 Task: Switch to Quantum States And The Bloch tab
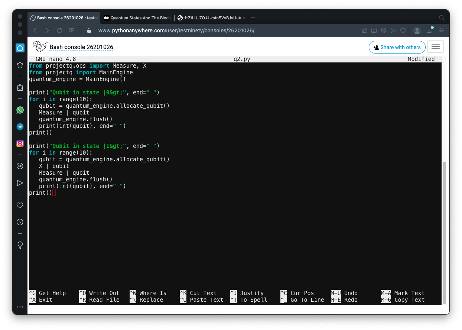click(x=137, y=18)
